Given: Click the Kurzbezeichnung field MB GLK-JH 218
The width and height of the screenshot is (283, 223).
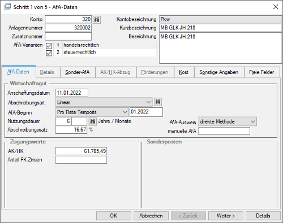Looking at the screenshot, I should point(220,28).
